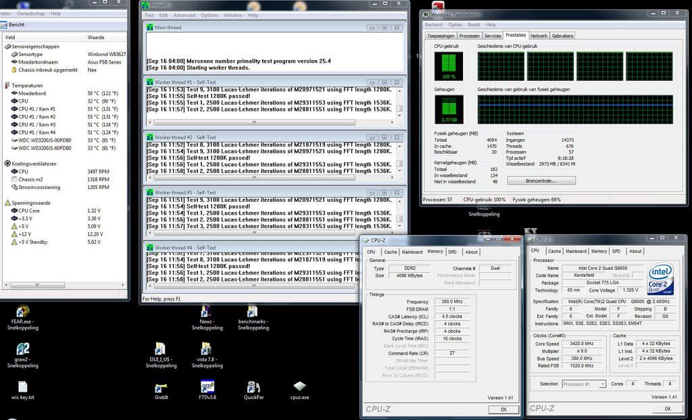Launch the QuickPar desktop icon
Screen dimensions: 692x420
click(x=253, y=387)
